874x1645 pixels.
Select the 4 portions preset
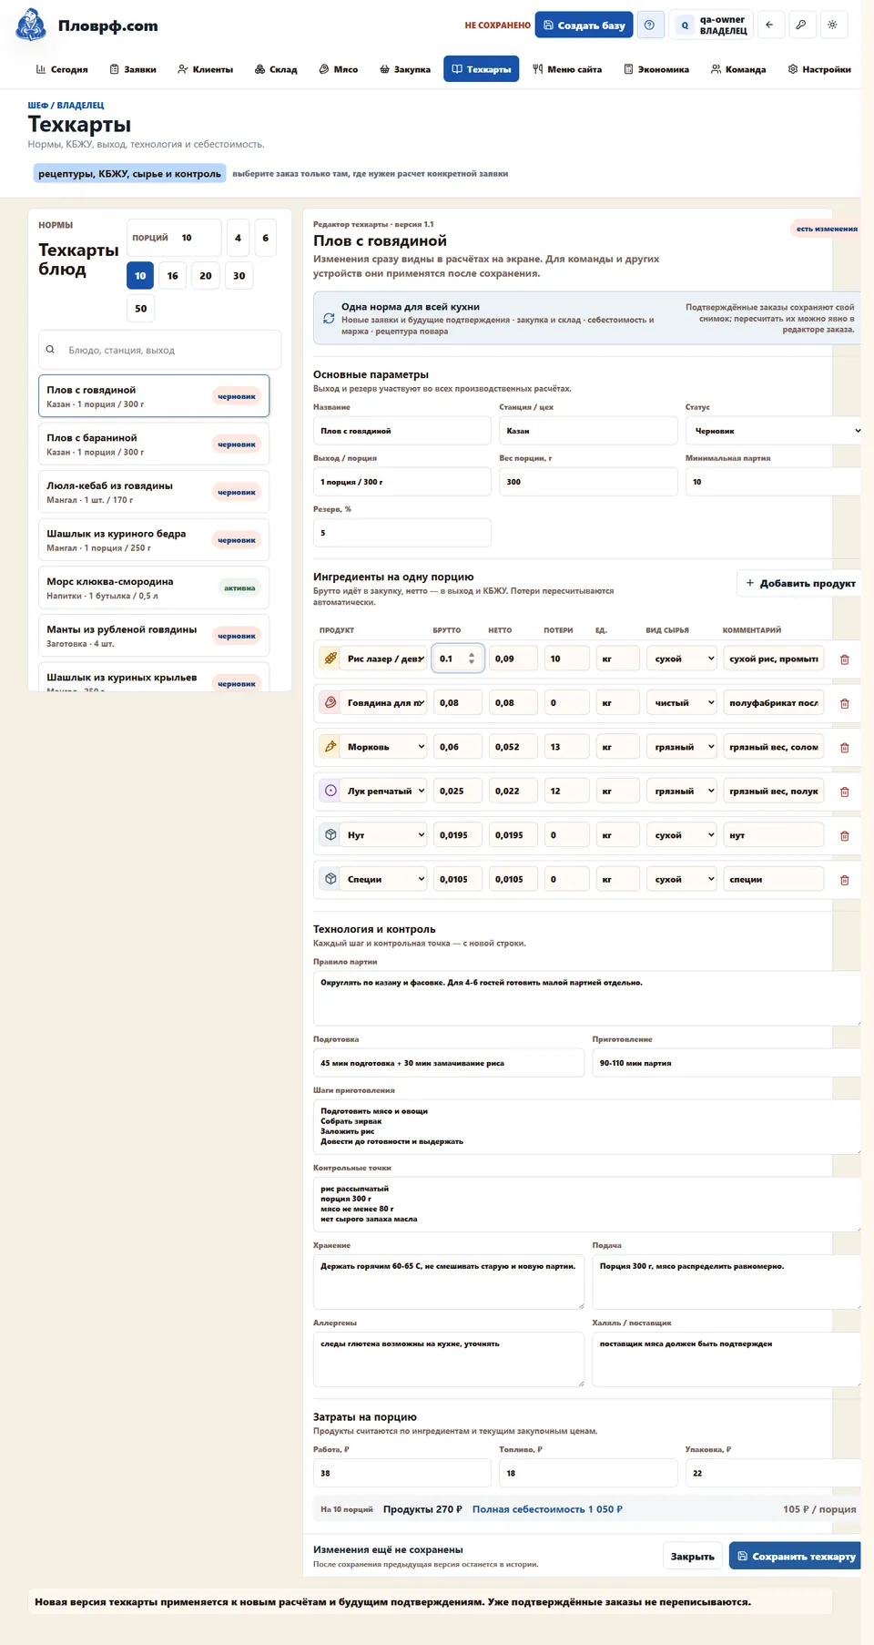(x=238, y=238)
